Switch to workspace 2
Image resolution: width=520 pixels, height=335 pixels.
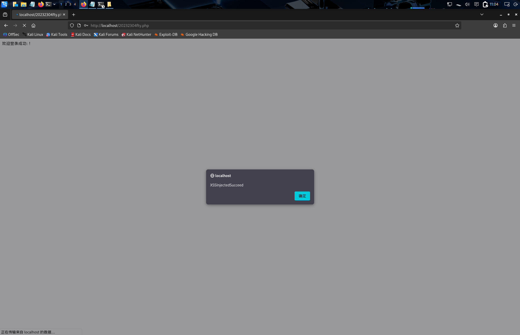click(x=66, y=4)
